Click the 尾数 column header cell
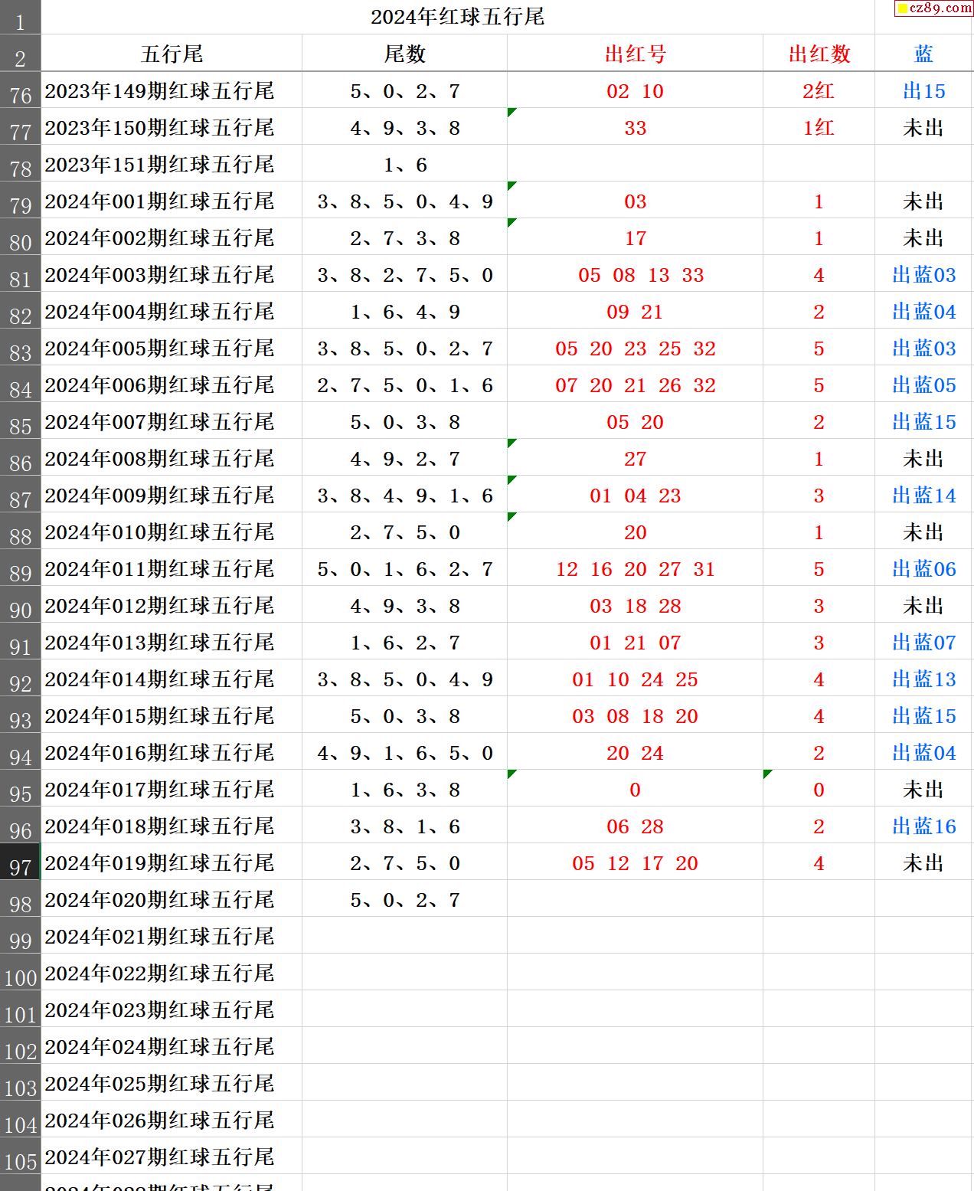The width and height of the screenshot is (974, 1191). [404, 54]
